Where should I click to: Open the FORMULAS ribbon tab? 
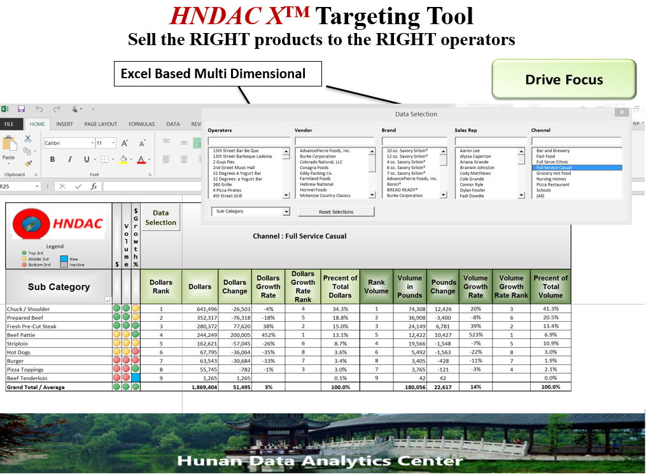click(x=141, y=124)
